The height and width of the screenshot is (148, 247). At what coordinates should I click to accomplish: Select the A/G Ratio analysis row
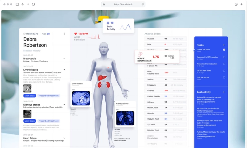(165, 125)
